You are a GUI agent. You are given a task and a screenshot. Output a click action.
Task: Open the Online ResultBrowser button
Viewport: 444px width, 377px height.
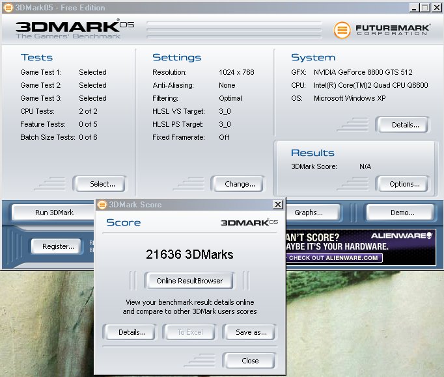point(189,281)
